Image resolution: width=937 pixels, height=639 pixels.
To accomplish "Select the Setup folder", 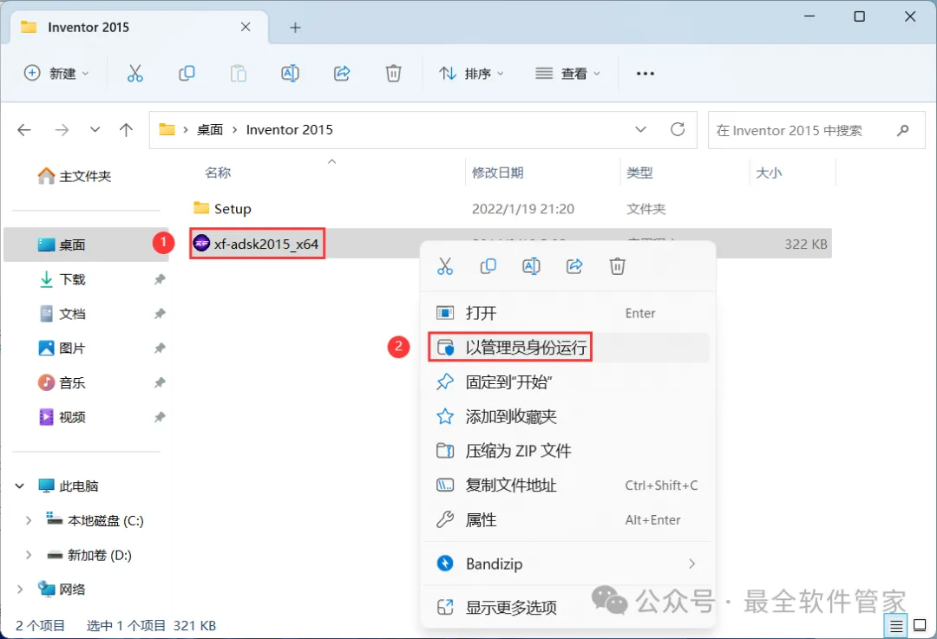I will pos(222,209).
